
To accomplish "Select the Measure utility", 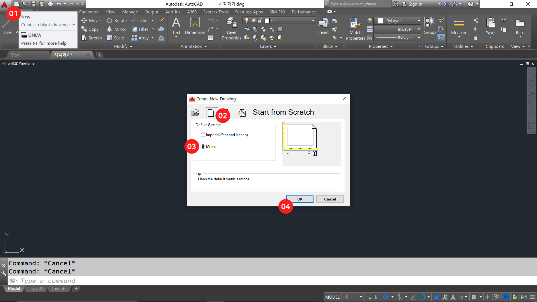I will (459, 27).
